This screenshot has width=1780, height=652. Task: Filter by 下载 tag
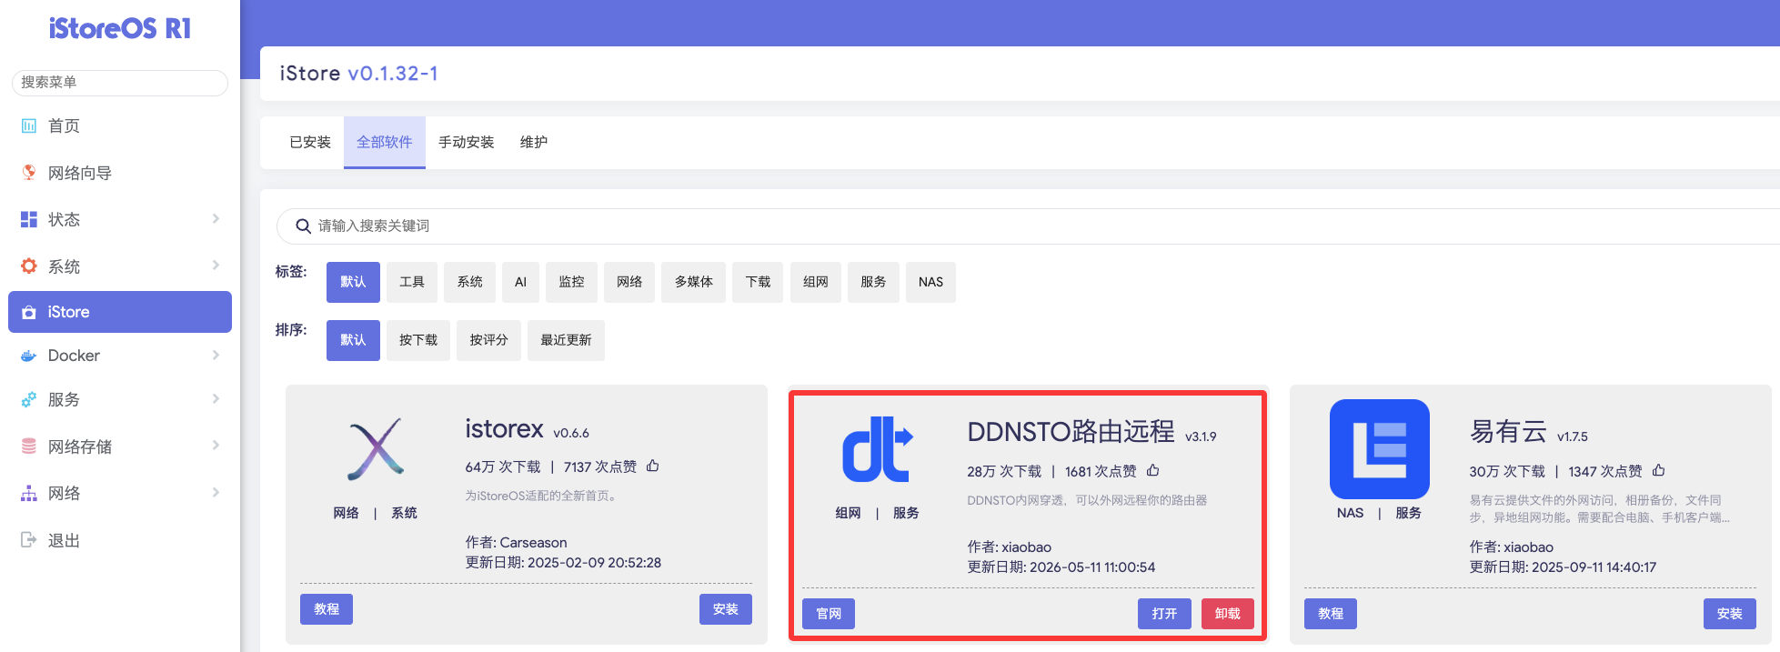coord(758,282)
